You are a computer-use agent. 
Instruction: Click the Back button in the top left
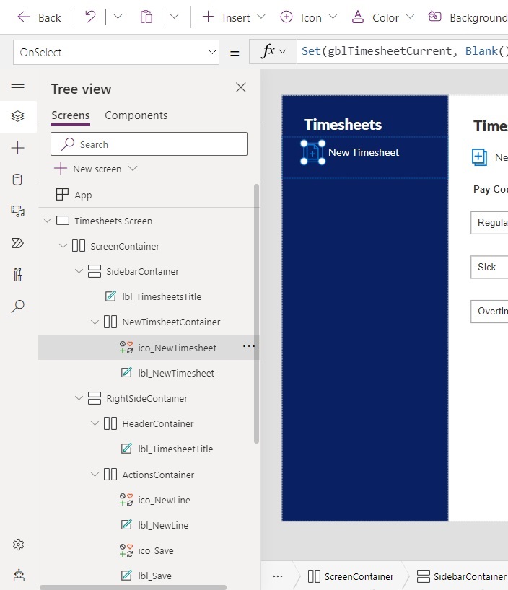[x=39, y=17]
